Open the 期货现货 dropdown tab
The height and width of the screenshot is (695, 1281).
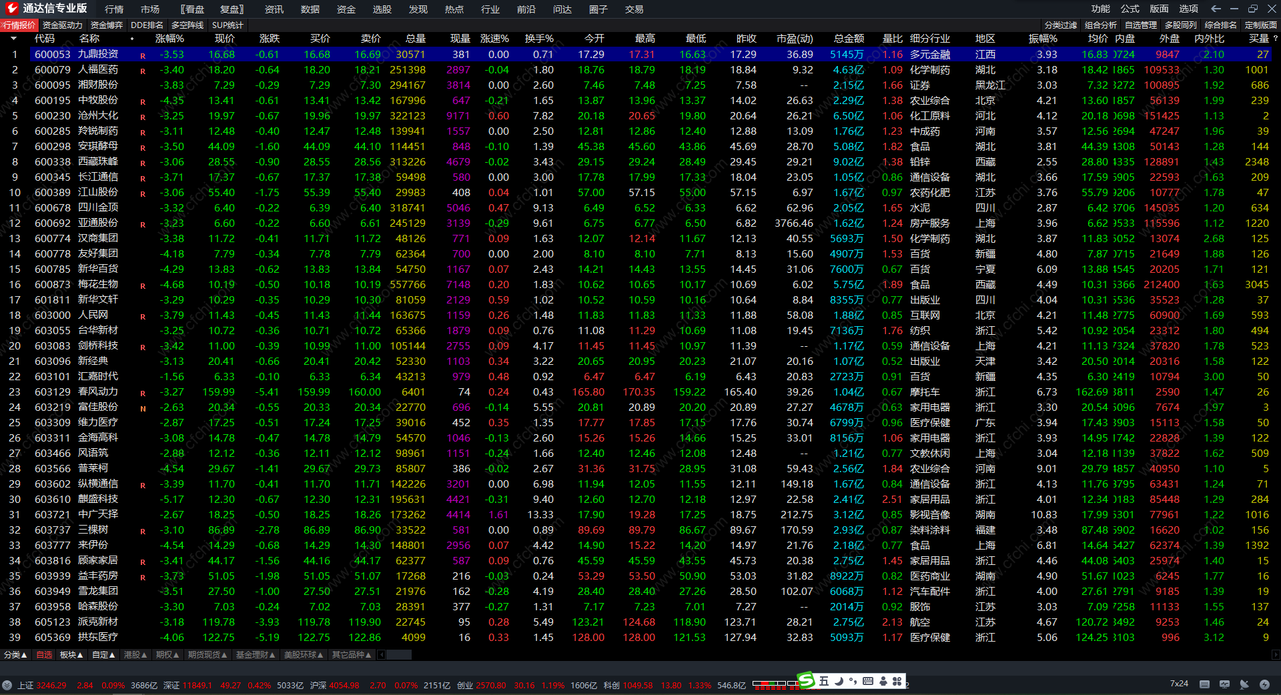point(207,655)
